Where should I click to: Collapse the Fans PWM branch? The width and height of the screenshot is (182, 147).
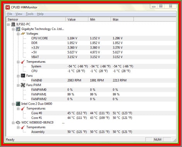pyautogui.click(x=18, y=85)
